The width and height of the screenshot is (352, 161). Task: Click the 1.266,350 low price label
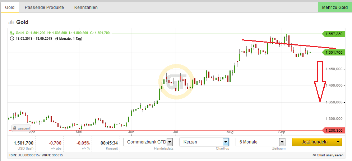333,130
